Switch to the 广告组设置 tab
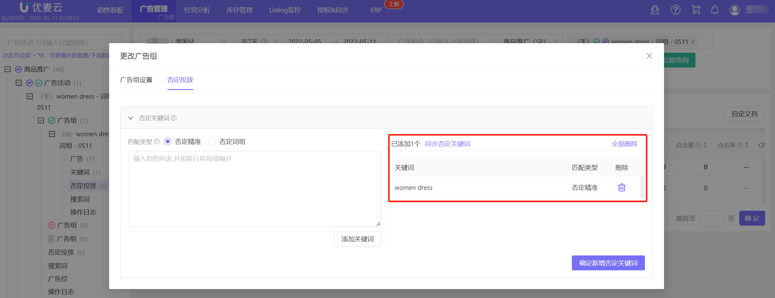This screenshot has height=298, width=775. coord(136,80)
